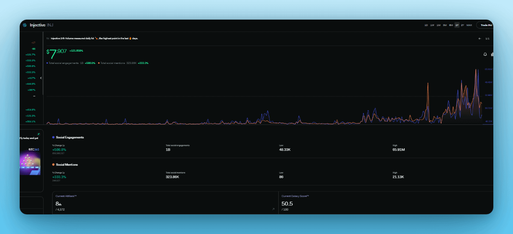Click the Trade INJ button
Image resolution: width=513 pixels, height=234 pixels.
[486, 25]
